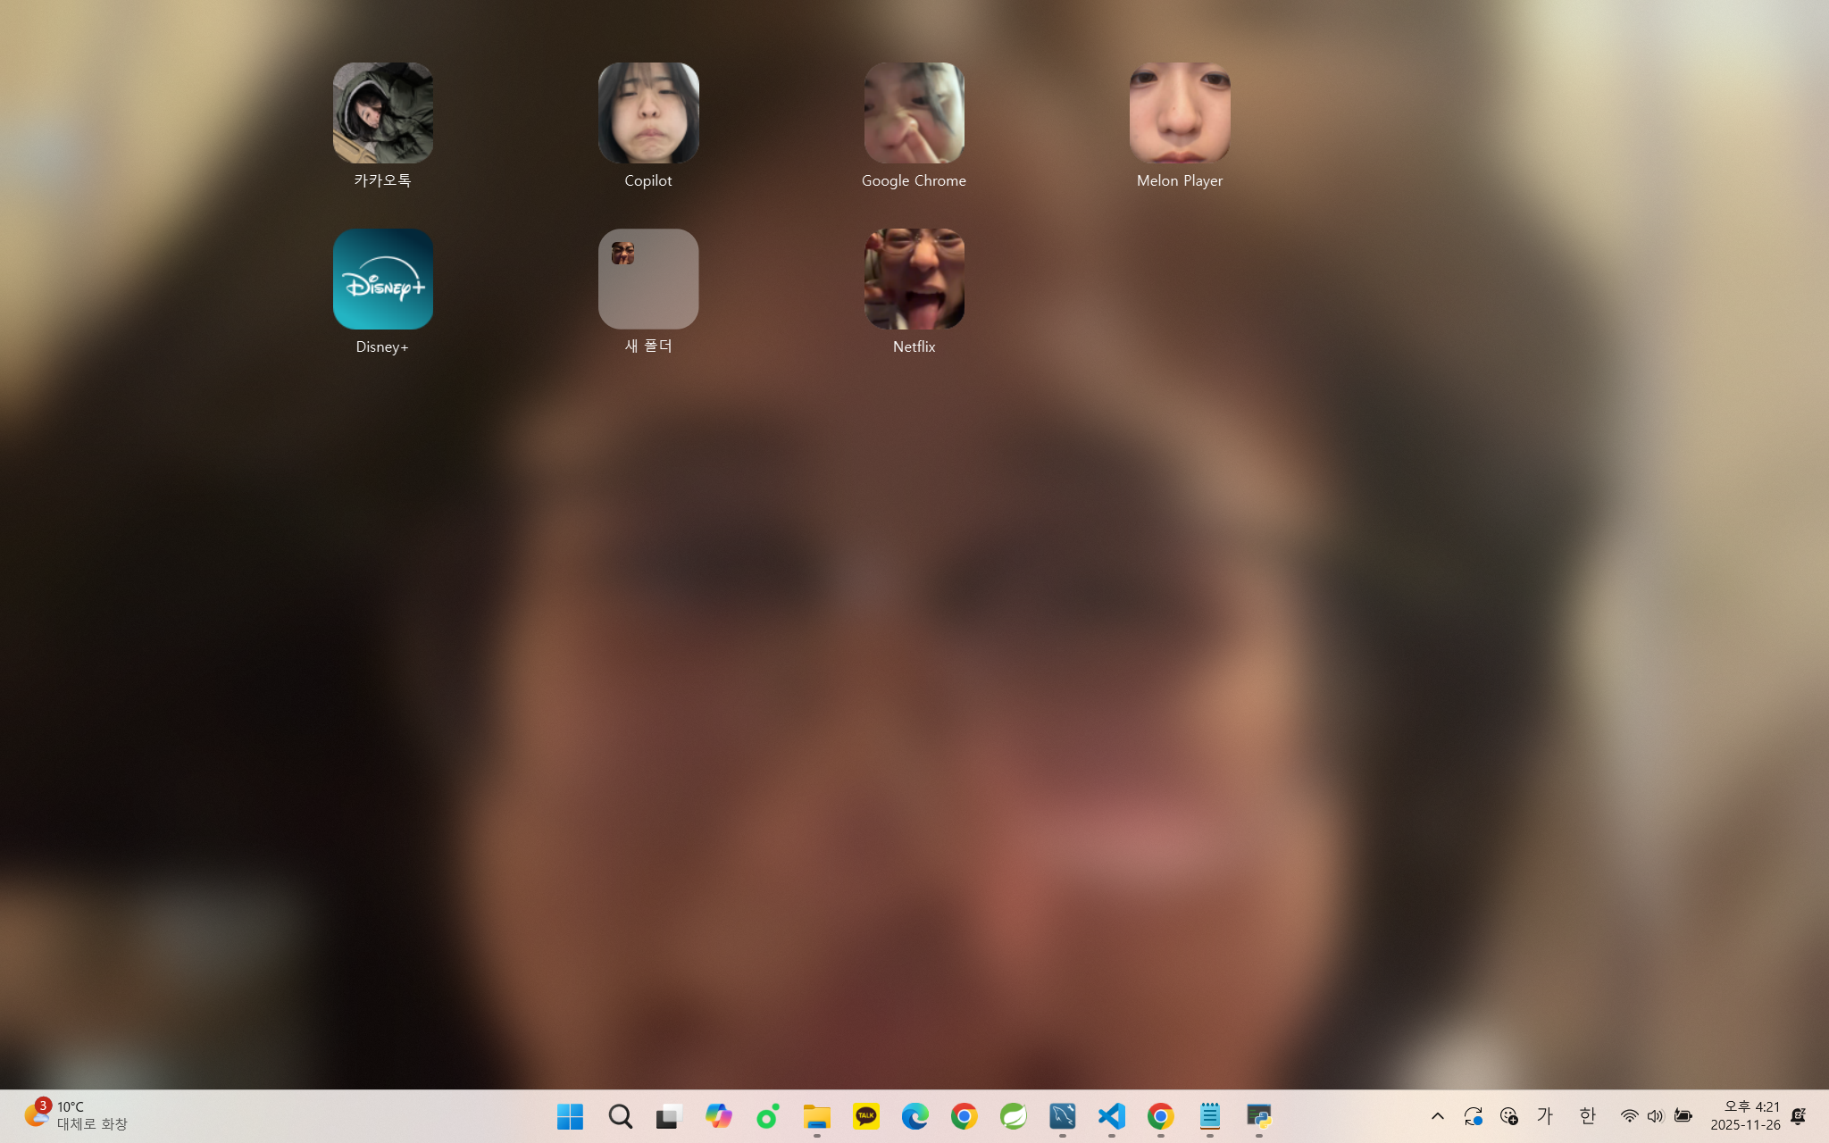Expand the hidden system tray icons chevron
The height and width of the screenshot is (1143, 1829).
pyautogui.click(x=1437, y=1116)
